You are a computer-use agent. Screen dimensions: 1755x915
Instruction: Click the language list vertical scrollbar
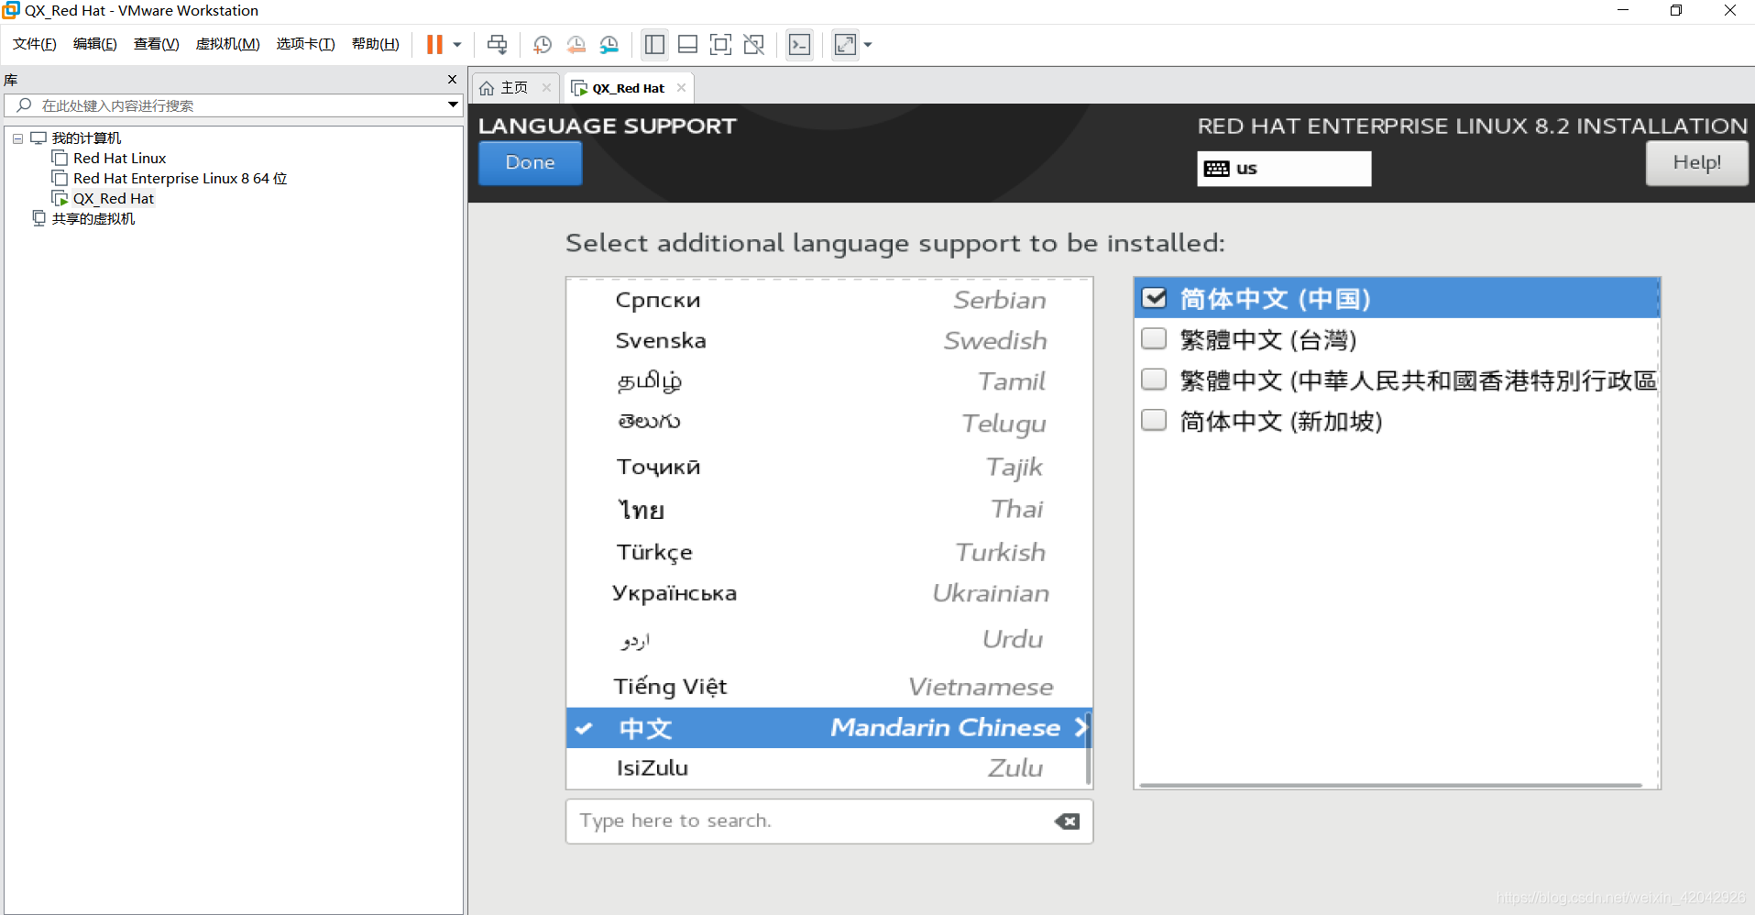pos(1088,748)
